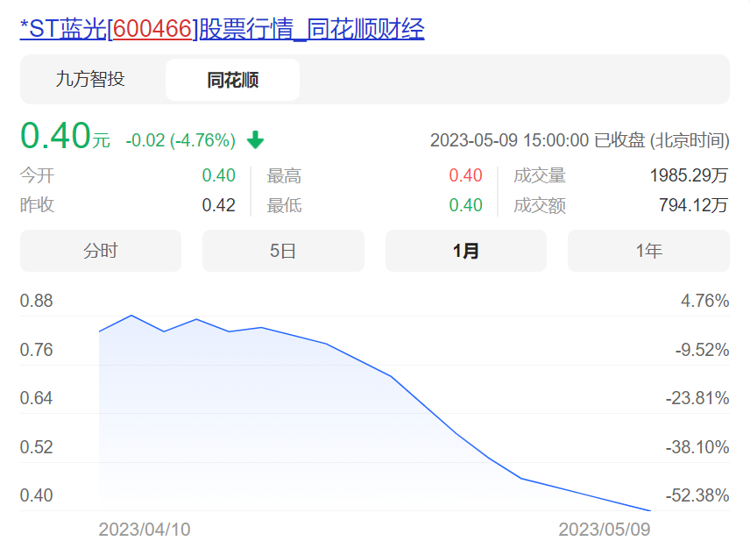Click the chart line's final low point
The image size is (750, 548).
click(649, 510)
